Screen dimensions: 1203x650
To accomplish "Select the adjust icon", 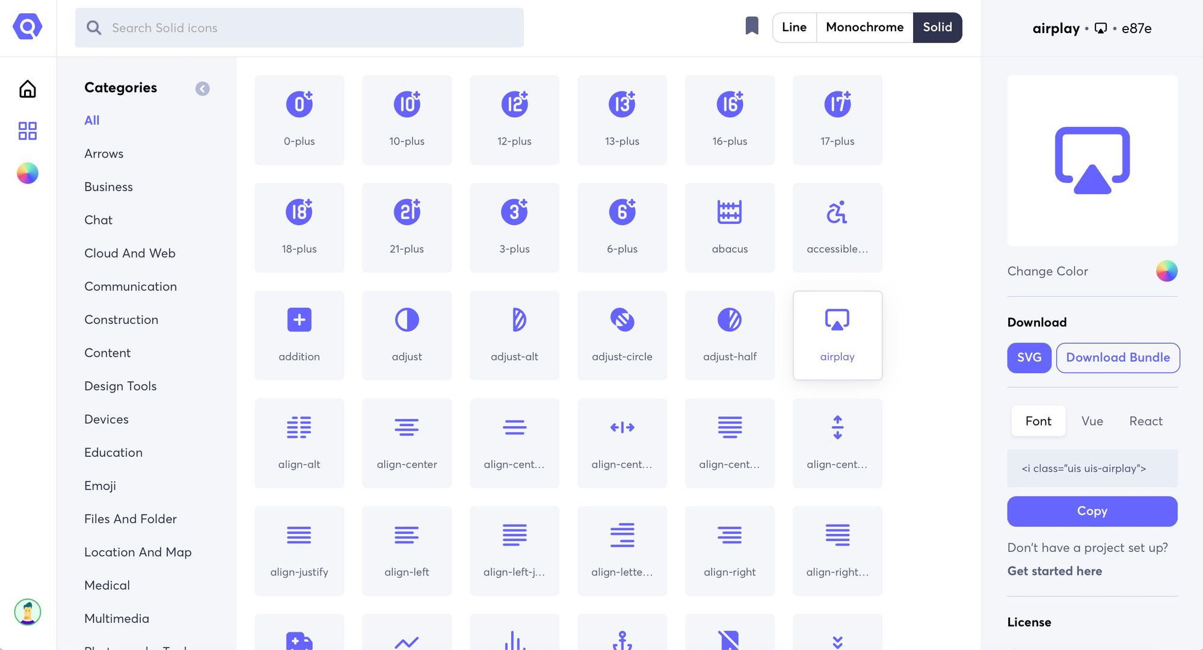I will (407, 335).
